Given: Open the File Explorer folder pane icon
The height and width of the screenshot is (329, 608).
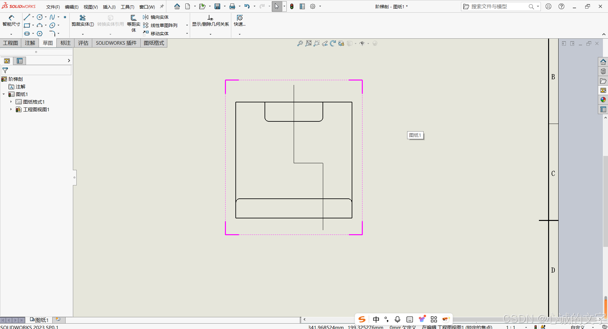Looking at the screenshot, I should [x=603, y=81].
